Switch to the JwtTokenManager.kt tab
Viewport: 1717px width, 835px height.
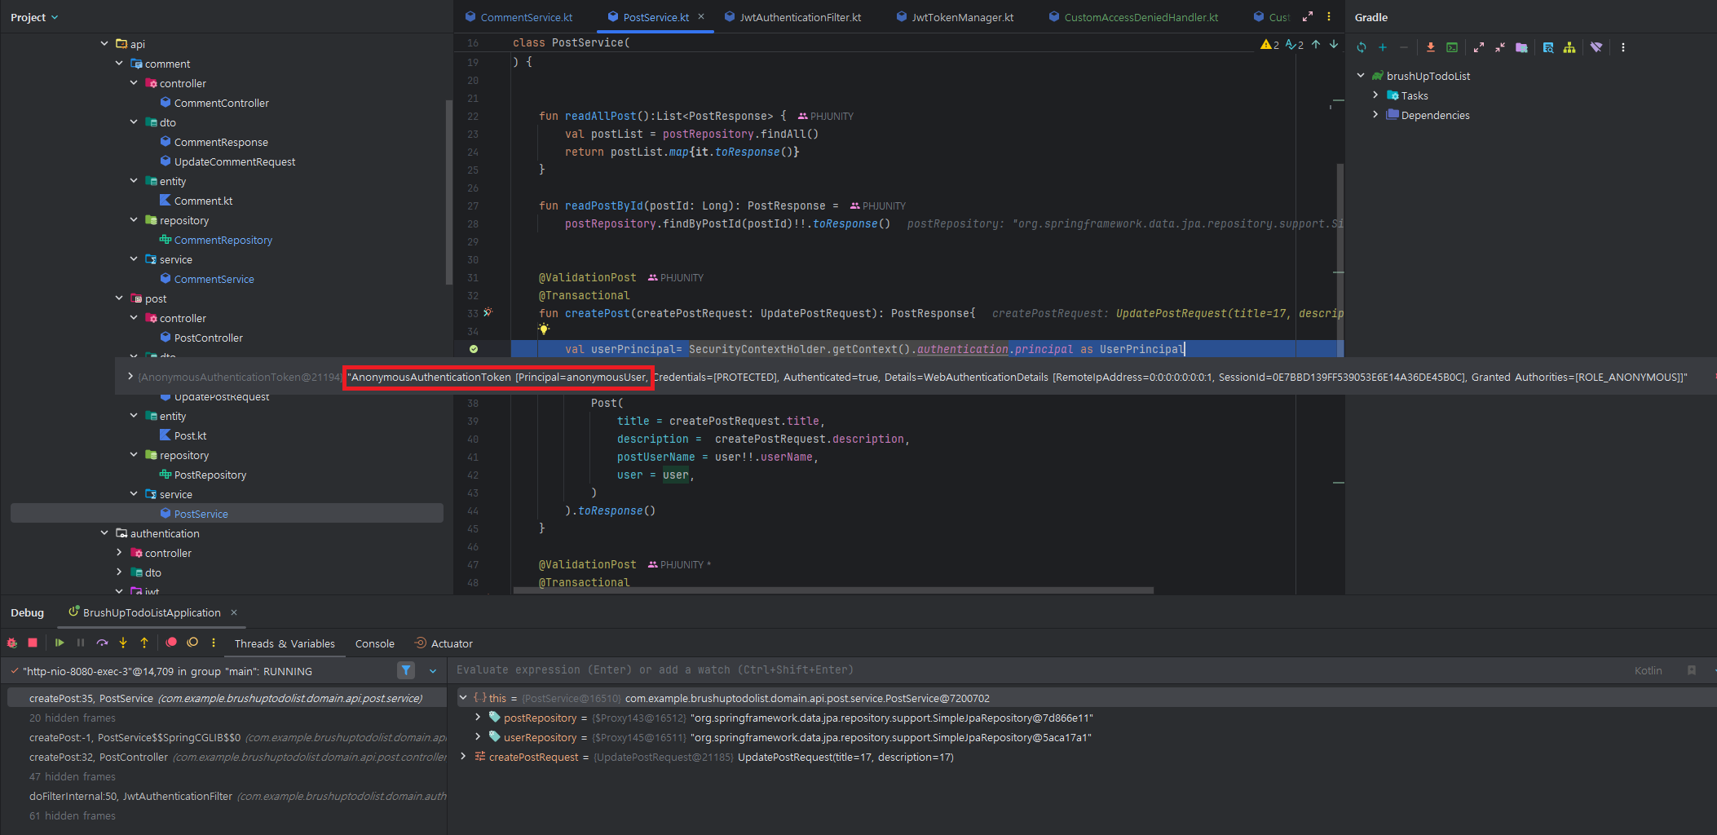point(955,17)
